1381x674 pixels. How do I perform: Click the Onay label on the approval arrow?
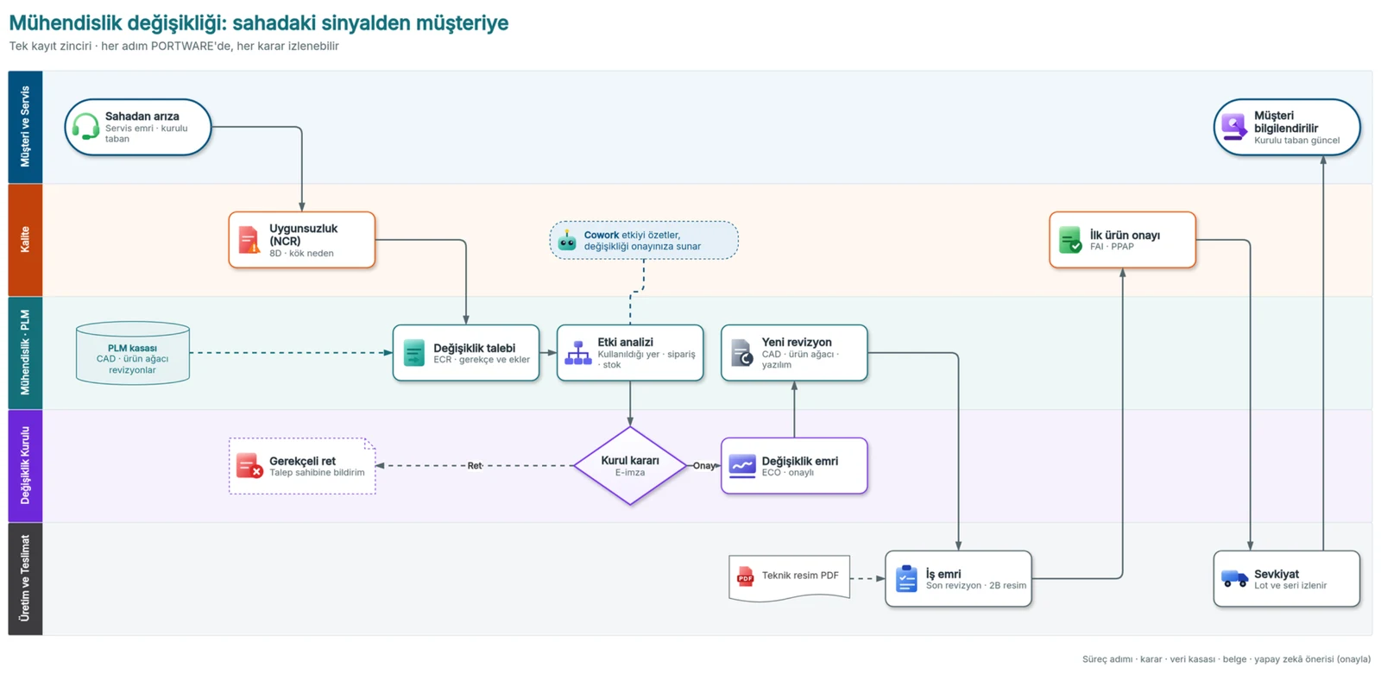point(704,466)
